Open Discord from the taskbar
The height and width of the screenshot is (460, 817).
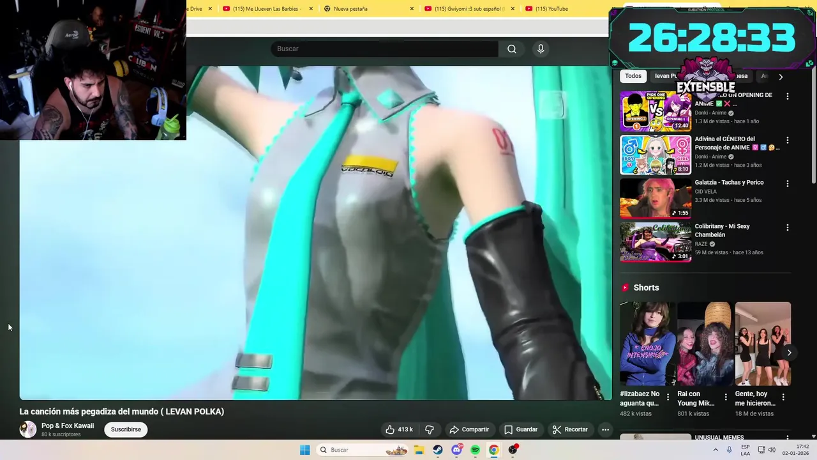coord(456,450)
